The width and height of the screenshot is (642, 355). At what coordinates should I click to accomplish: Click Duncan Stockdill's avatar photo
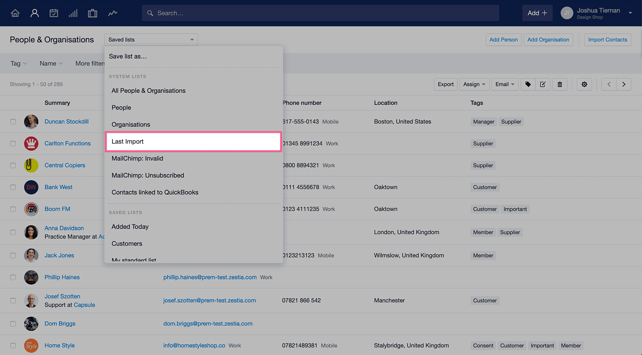coord(31,122)
